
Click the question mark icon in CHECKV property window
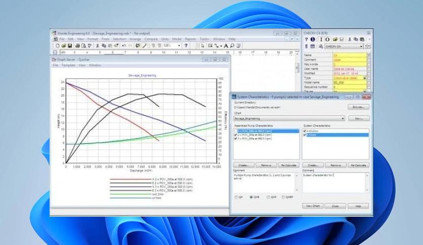point(306,39)
